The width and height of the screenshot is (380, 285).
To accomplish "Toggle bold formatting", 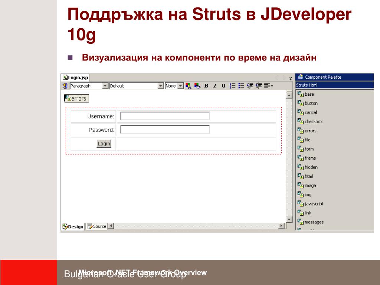I will click(206, 86).
